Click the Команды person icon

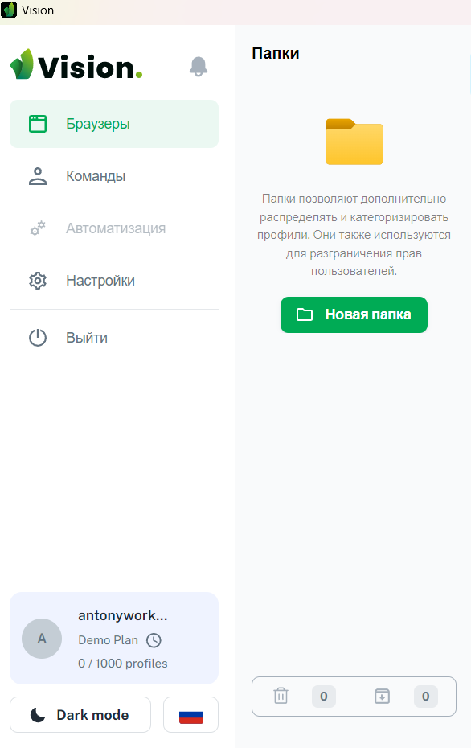coord(38,176)
